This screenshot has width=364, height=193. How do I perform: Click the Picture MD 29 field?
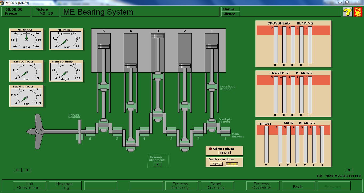pos(45,12)
